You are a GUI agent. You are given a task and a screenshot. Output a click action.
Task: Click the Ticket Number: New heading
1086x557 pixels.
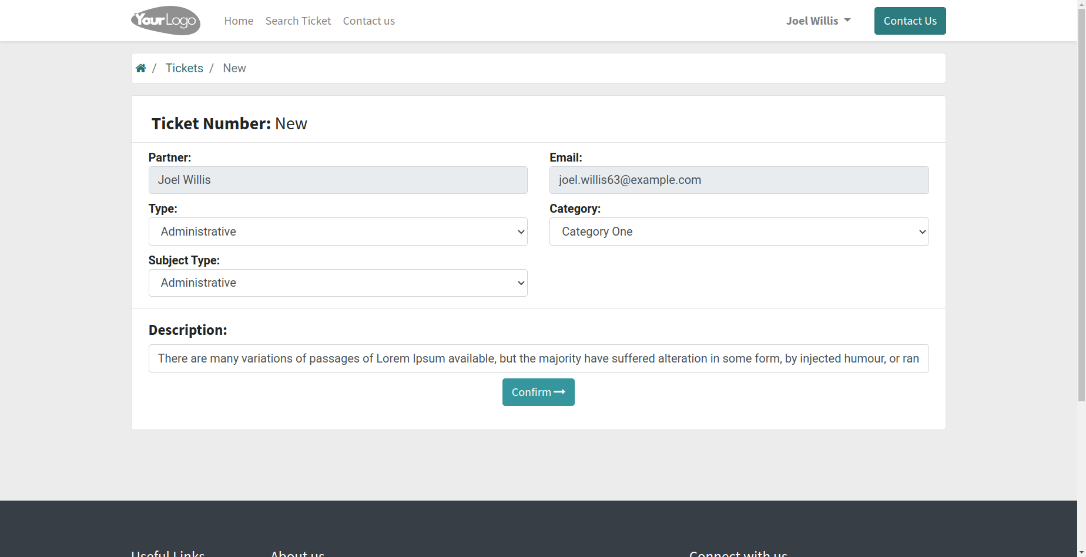229,123
